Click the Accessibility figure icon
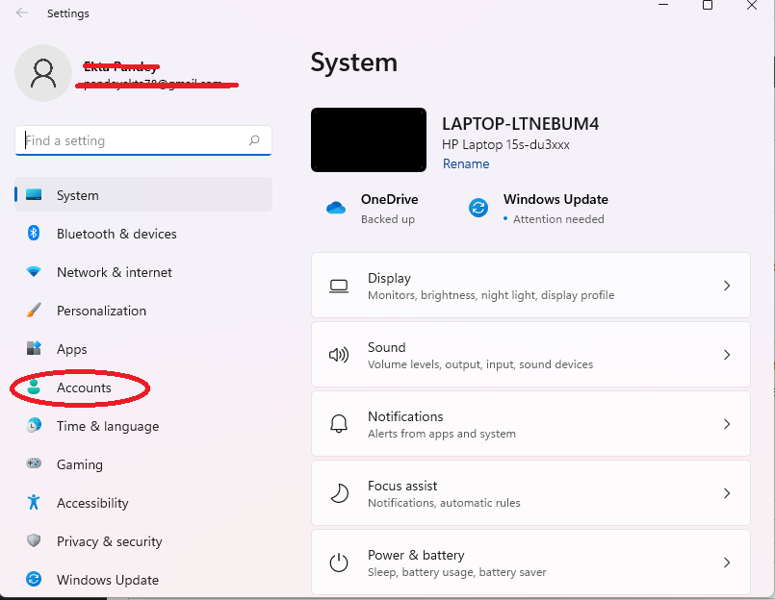This screenshot has width=775, height=600. click(x=34, y=503)
